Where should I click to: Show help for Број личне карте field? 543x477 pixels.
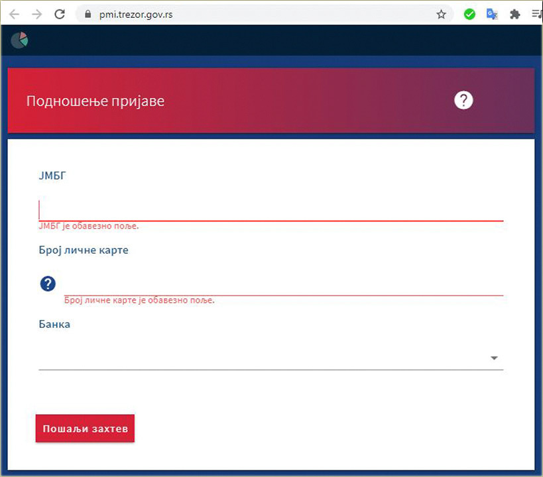pos(48,284)
